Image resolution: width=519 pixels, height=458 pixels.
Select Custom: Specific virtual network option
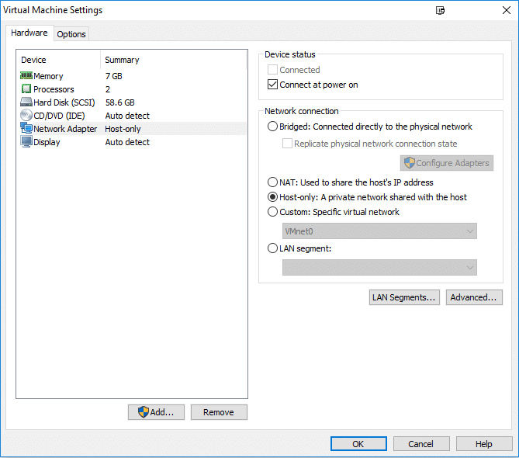272,212
